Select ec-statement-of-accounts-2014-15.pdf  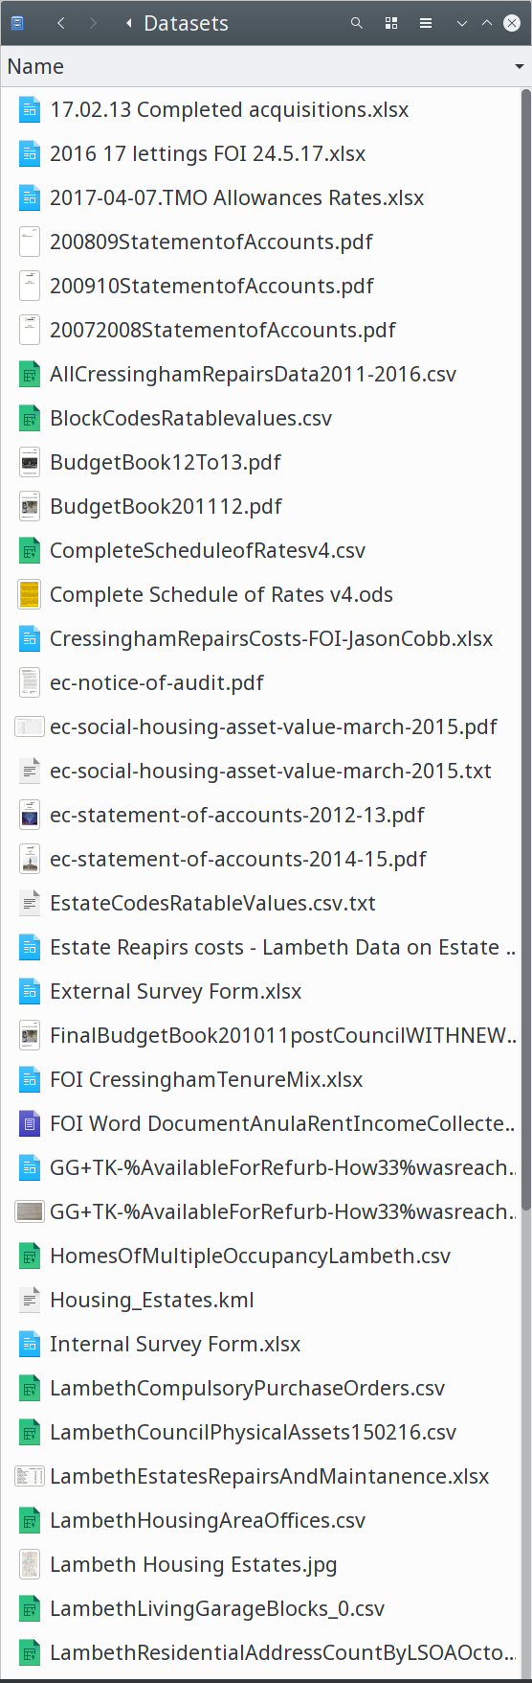pyautogui.click(x=238, y=859)
